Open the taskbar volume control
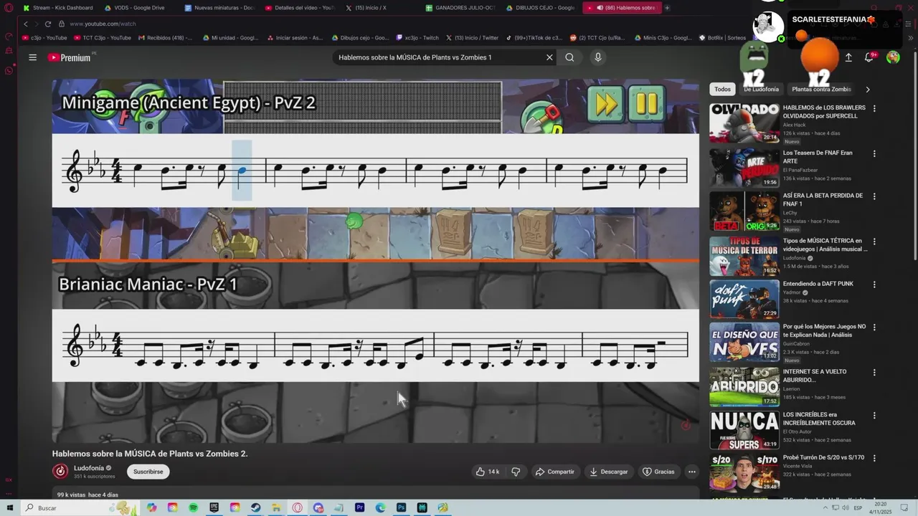The height and width of the screenshot is (516, 918). click(846, 507)
